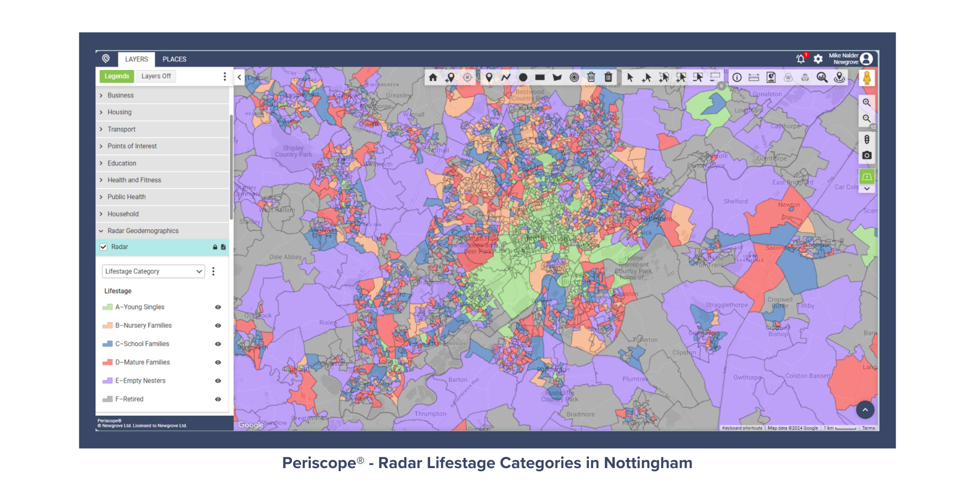975x497 pixels.
Task: Click the measure ruler tool
Action: [x=754, y=78]
